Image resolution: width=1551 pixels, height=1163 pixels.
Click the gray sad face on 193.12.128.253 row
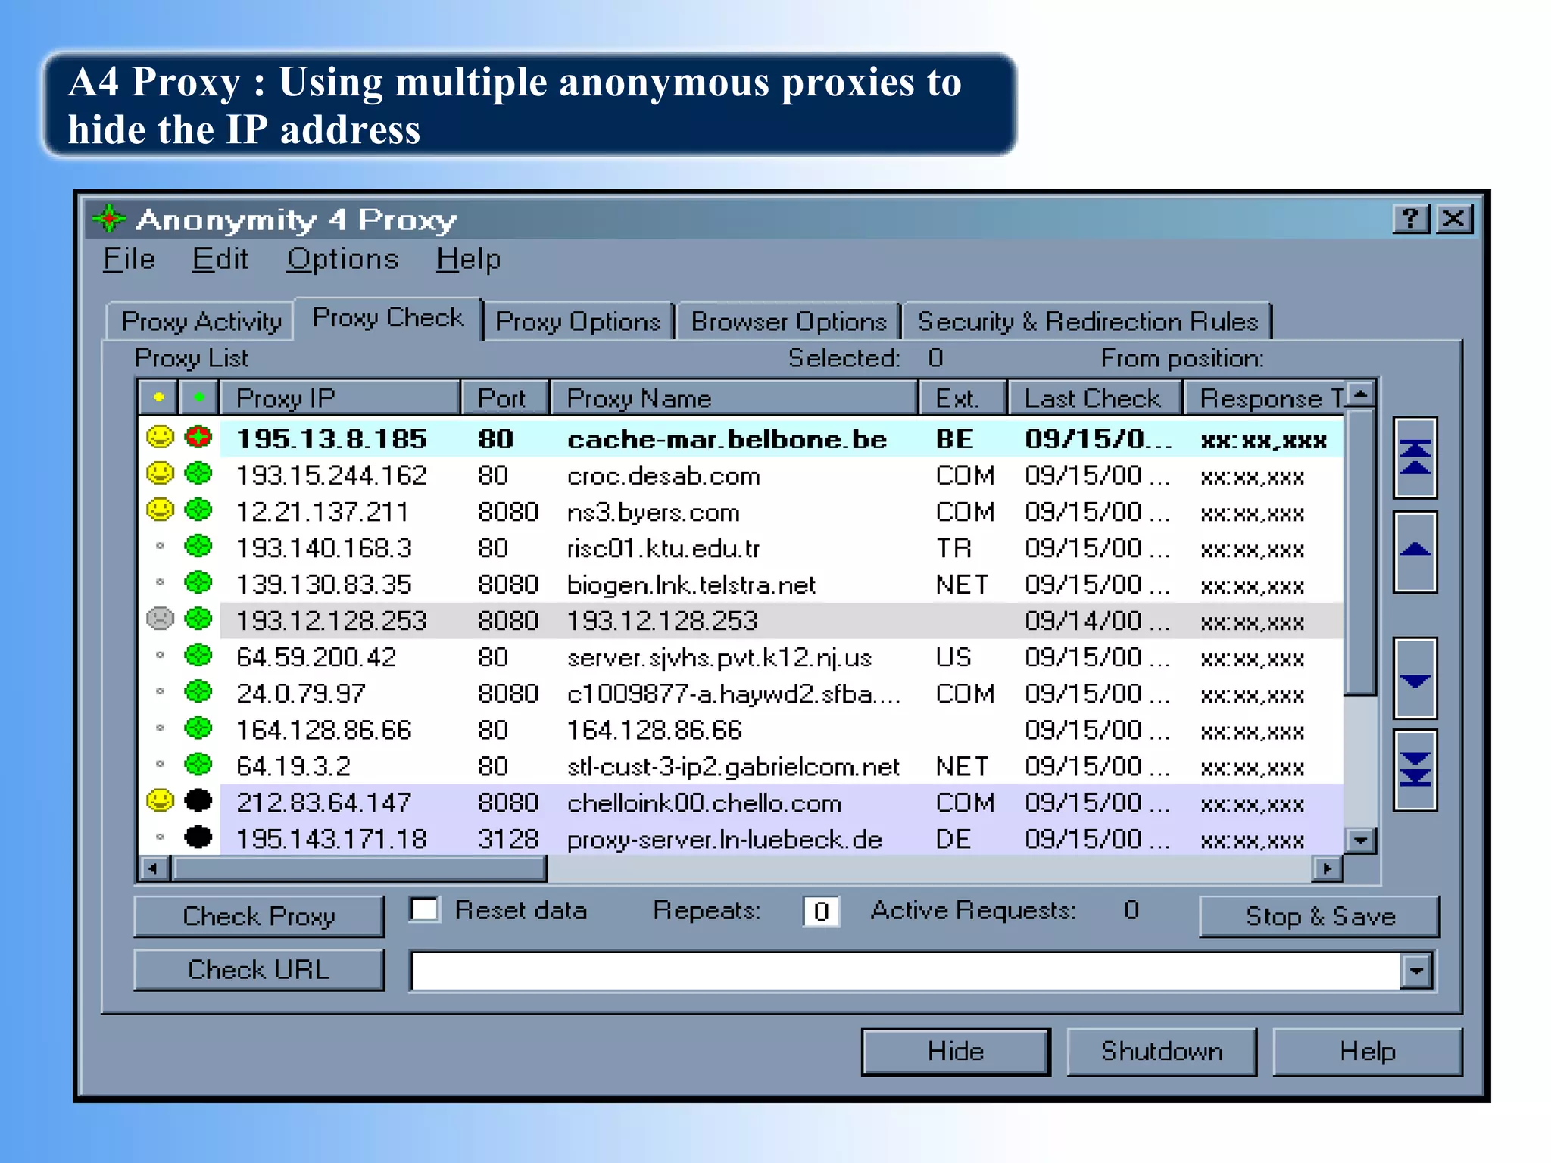tap(160, 619)
